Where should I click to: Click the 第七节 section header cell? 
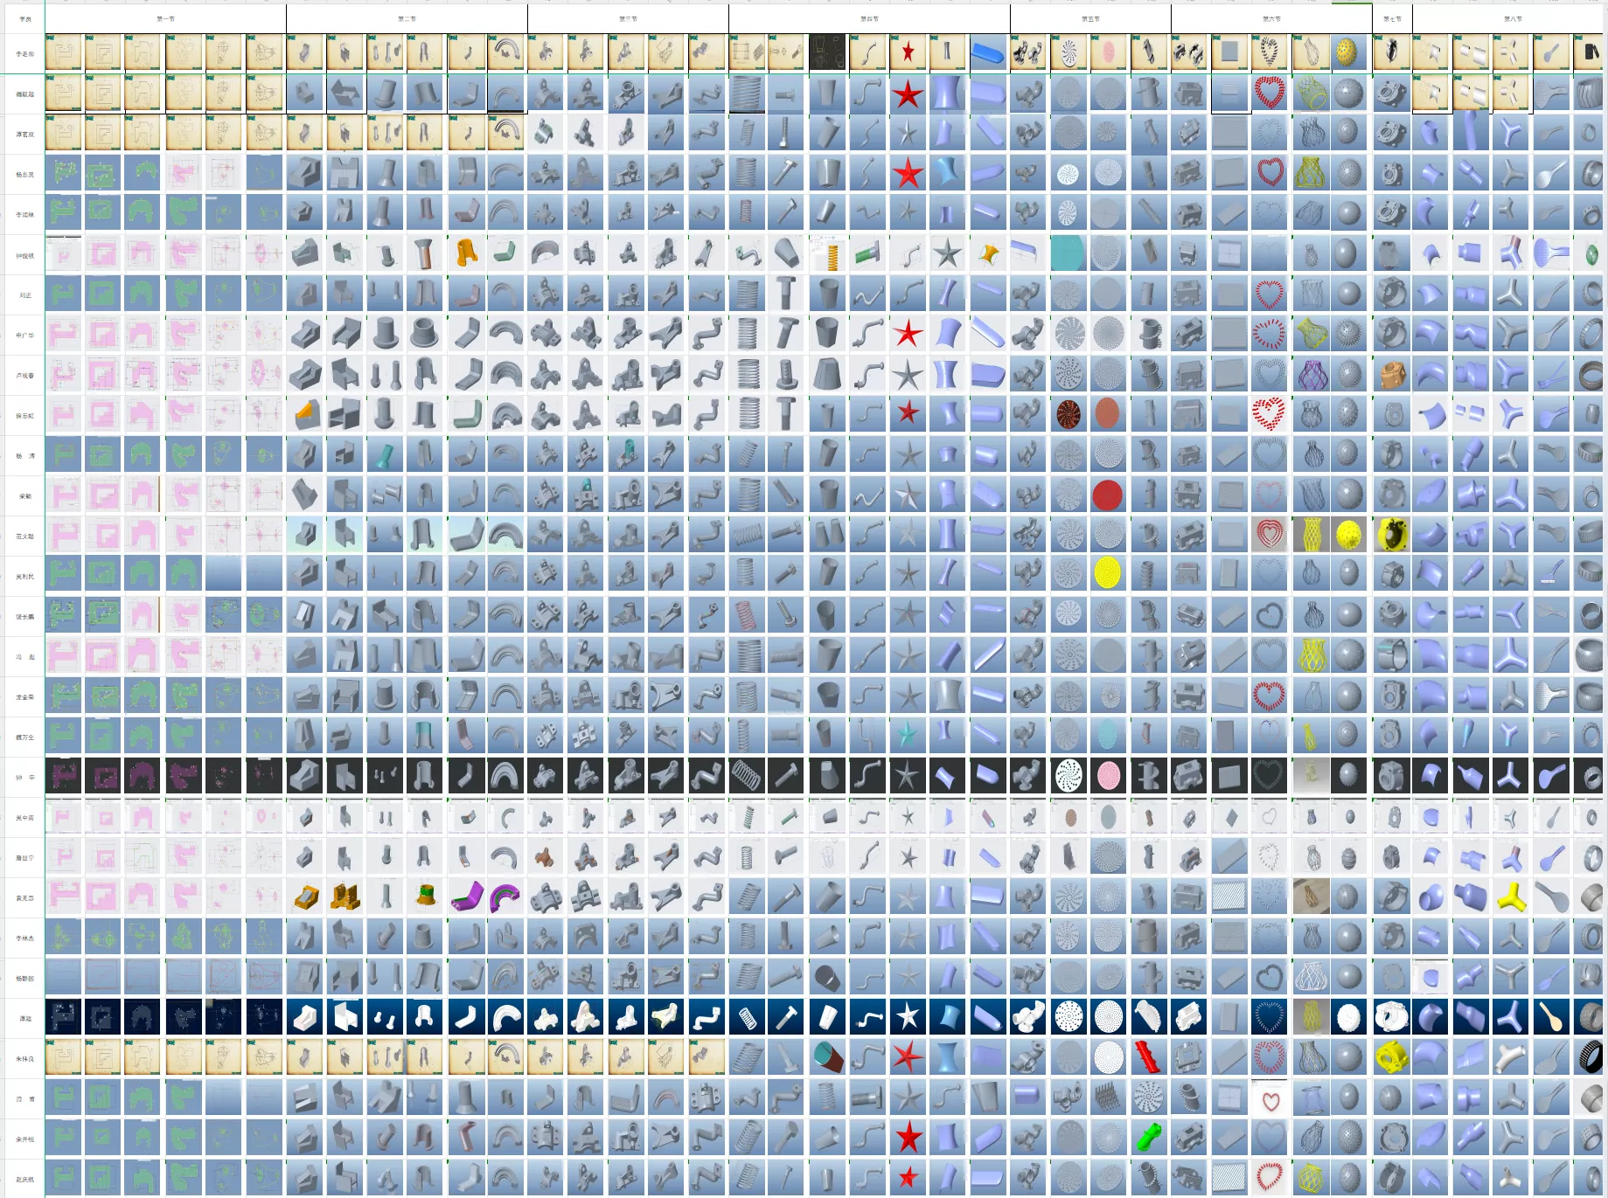coord(1392,18)
